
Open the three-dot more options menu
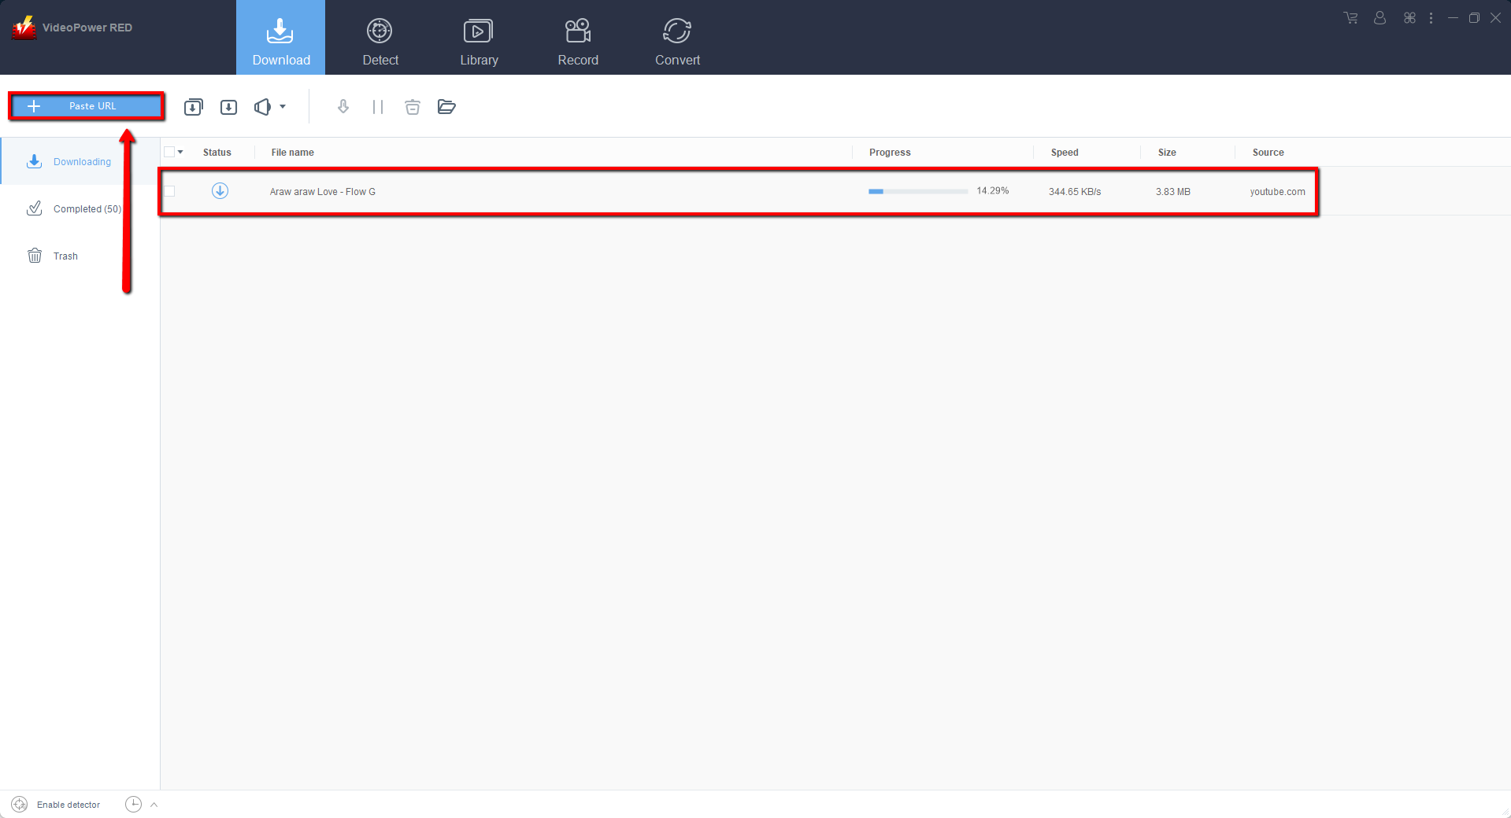point(1431,18)
